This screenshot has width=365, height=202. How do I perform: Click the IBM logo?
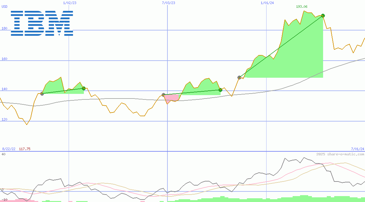(42, 23)
